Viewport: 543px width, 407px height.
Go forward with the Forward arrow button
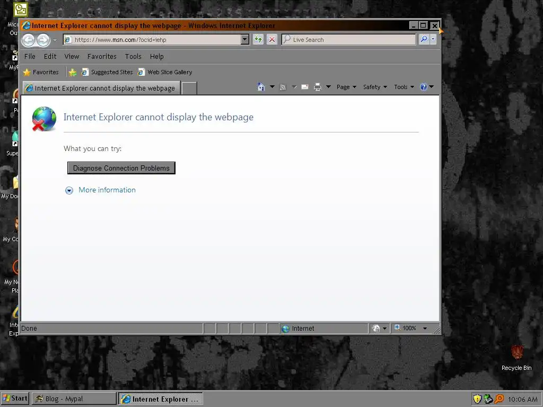pyautogui.click(x=43, y=40)
